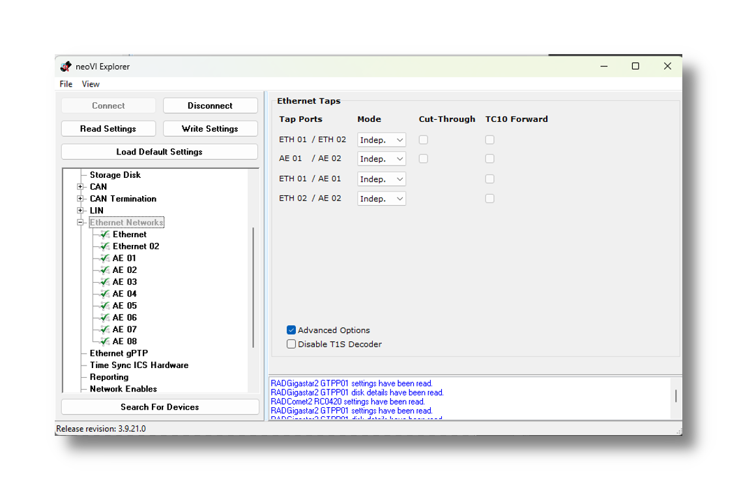739x486 pixels.
Task: Click the Disconnect button
Action: (210, 105)
